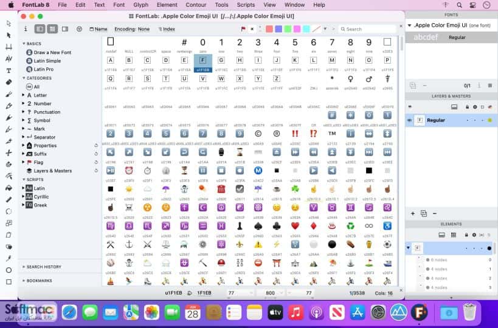Click the Index sort button

(167, 29)
